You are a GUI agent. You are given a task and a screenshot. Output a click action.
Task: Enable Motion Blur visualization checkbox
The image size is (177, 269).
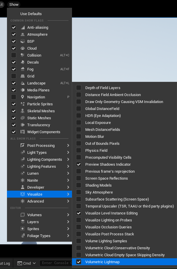click(79, 137)
